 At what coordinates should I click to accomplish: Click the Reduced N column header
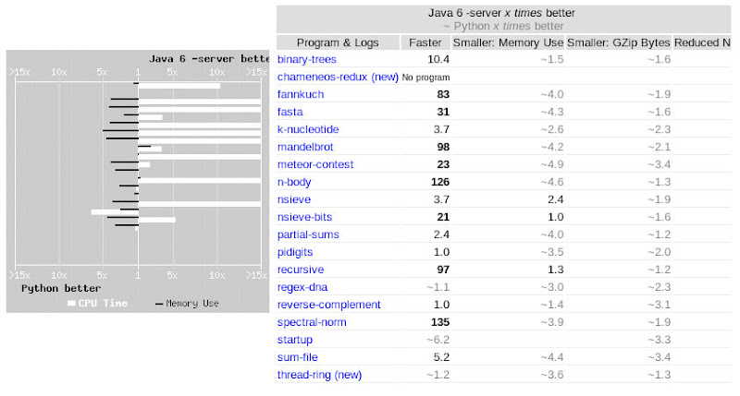pyautogui.click(x=702, y=42)
